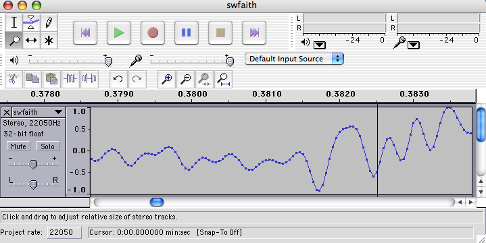The width and height of the screenshot is (486, 243).
Task: Expand the output meter options arrow
Action: pyautogui.click(x=320, y=45)
